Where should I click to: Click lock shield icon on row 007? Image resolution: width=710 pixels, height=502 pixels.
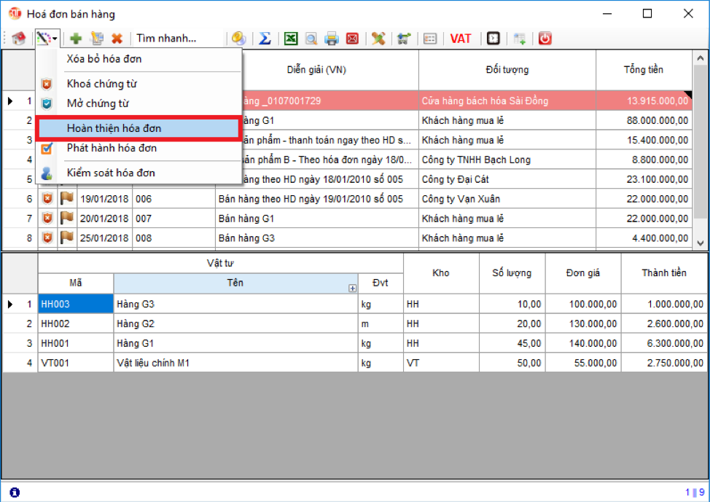tap(47, 218)
